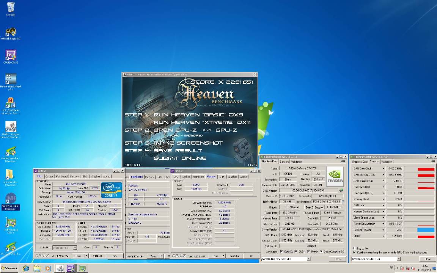Toggle the OpenCL checkbox in GPU-Z
This screenshot has height=273, width=437.
coord(281,251)
